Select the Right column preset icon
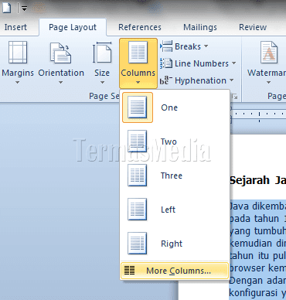 coord(138,244)
